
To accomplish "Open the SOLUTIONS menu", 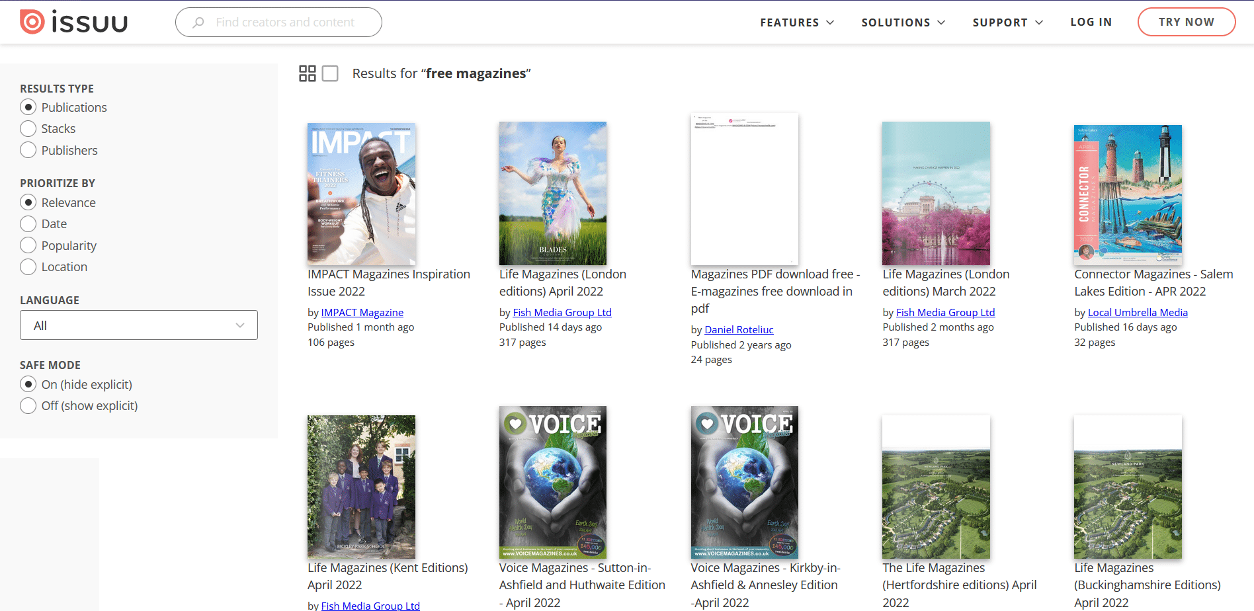I will click(x=903, y=22).
